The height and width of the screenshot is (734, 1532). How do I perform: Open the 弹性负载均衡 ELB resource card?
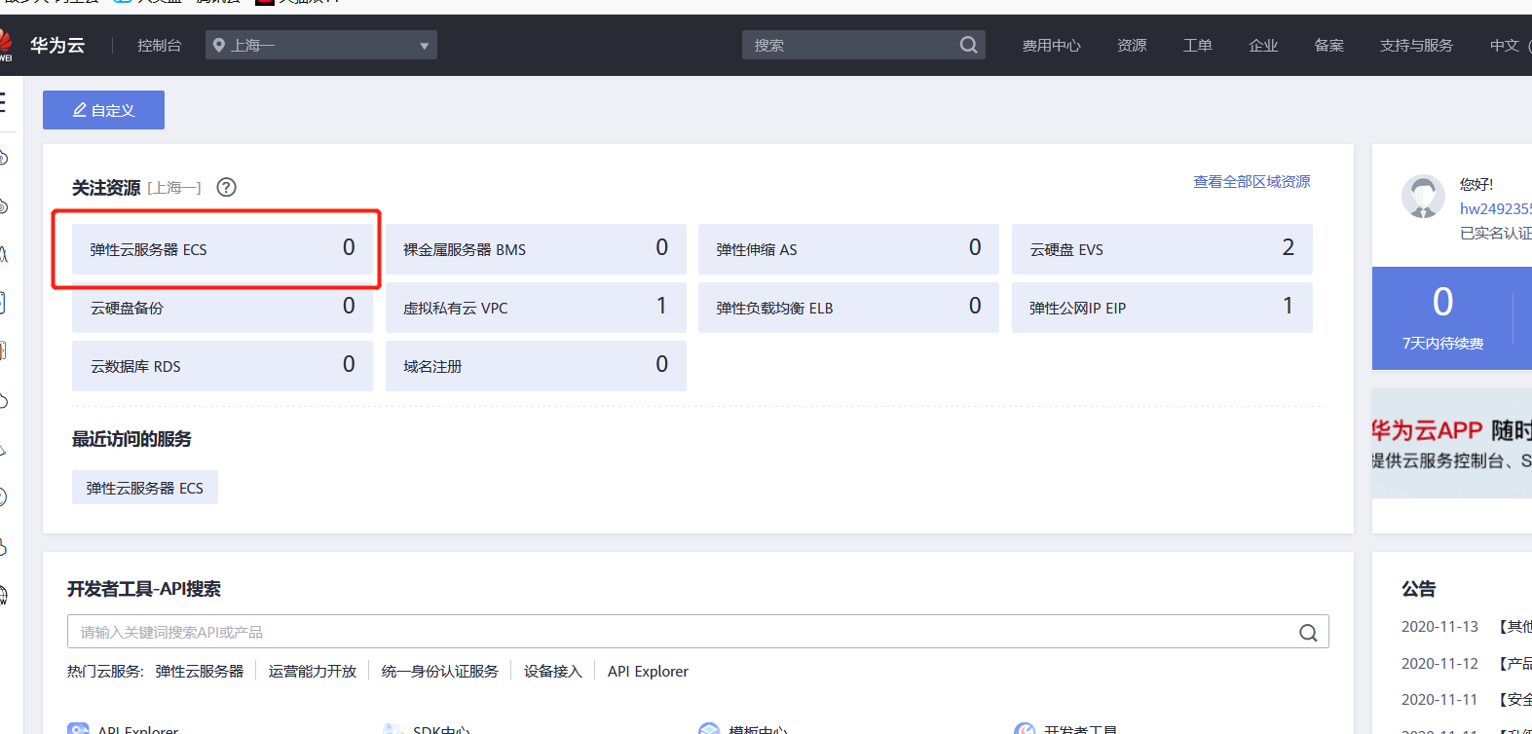point(848,308)
